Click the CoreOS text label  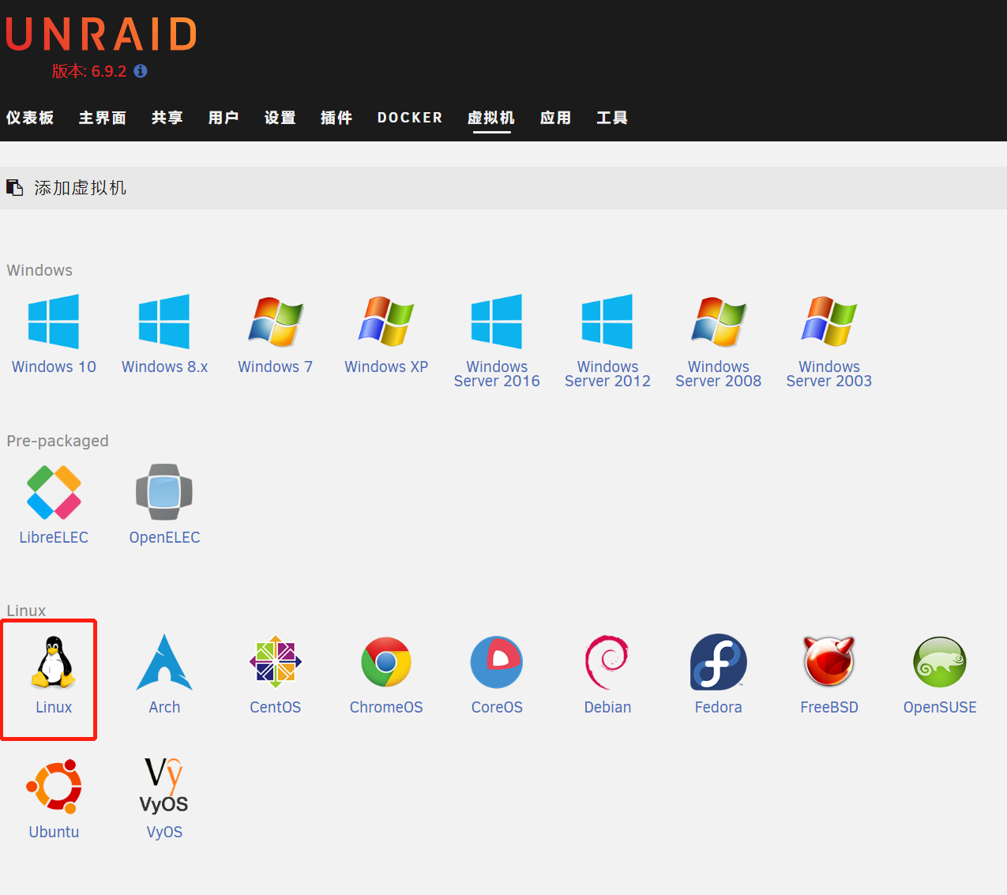[497, 707]
